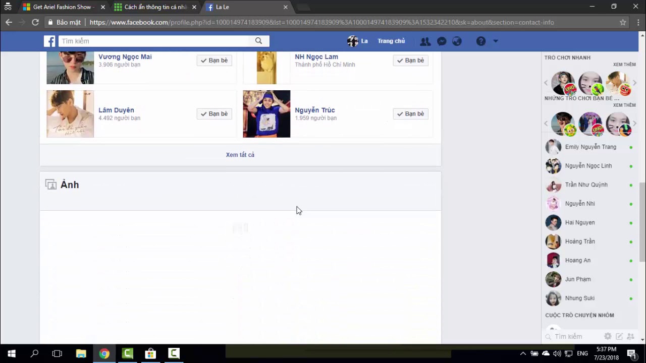
Task: Open chat with Jun Phạm
Action: (589, 279)
